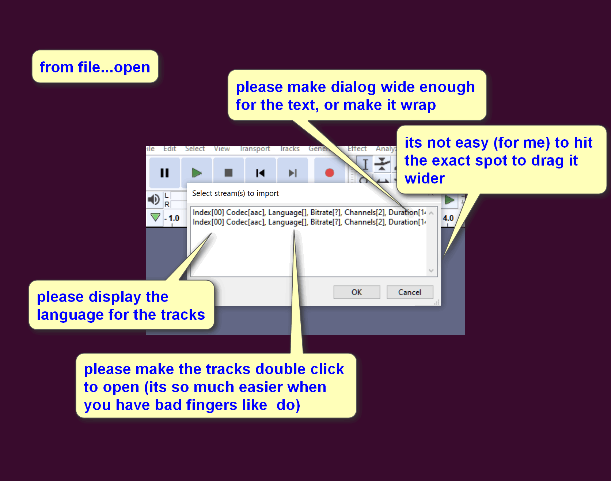This screenshot has height=481, width=611.
Task: Click the Play-at-Speed green button
Action: pos(449,200)
